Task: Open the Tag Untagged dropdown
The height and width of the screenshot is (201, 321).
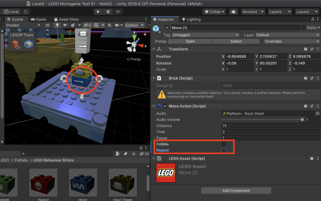Action: pos(205,35)
